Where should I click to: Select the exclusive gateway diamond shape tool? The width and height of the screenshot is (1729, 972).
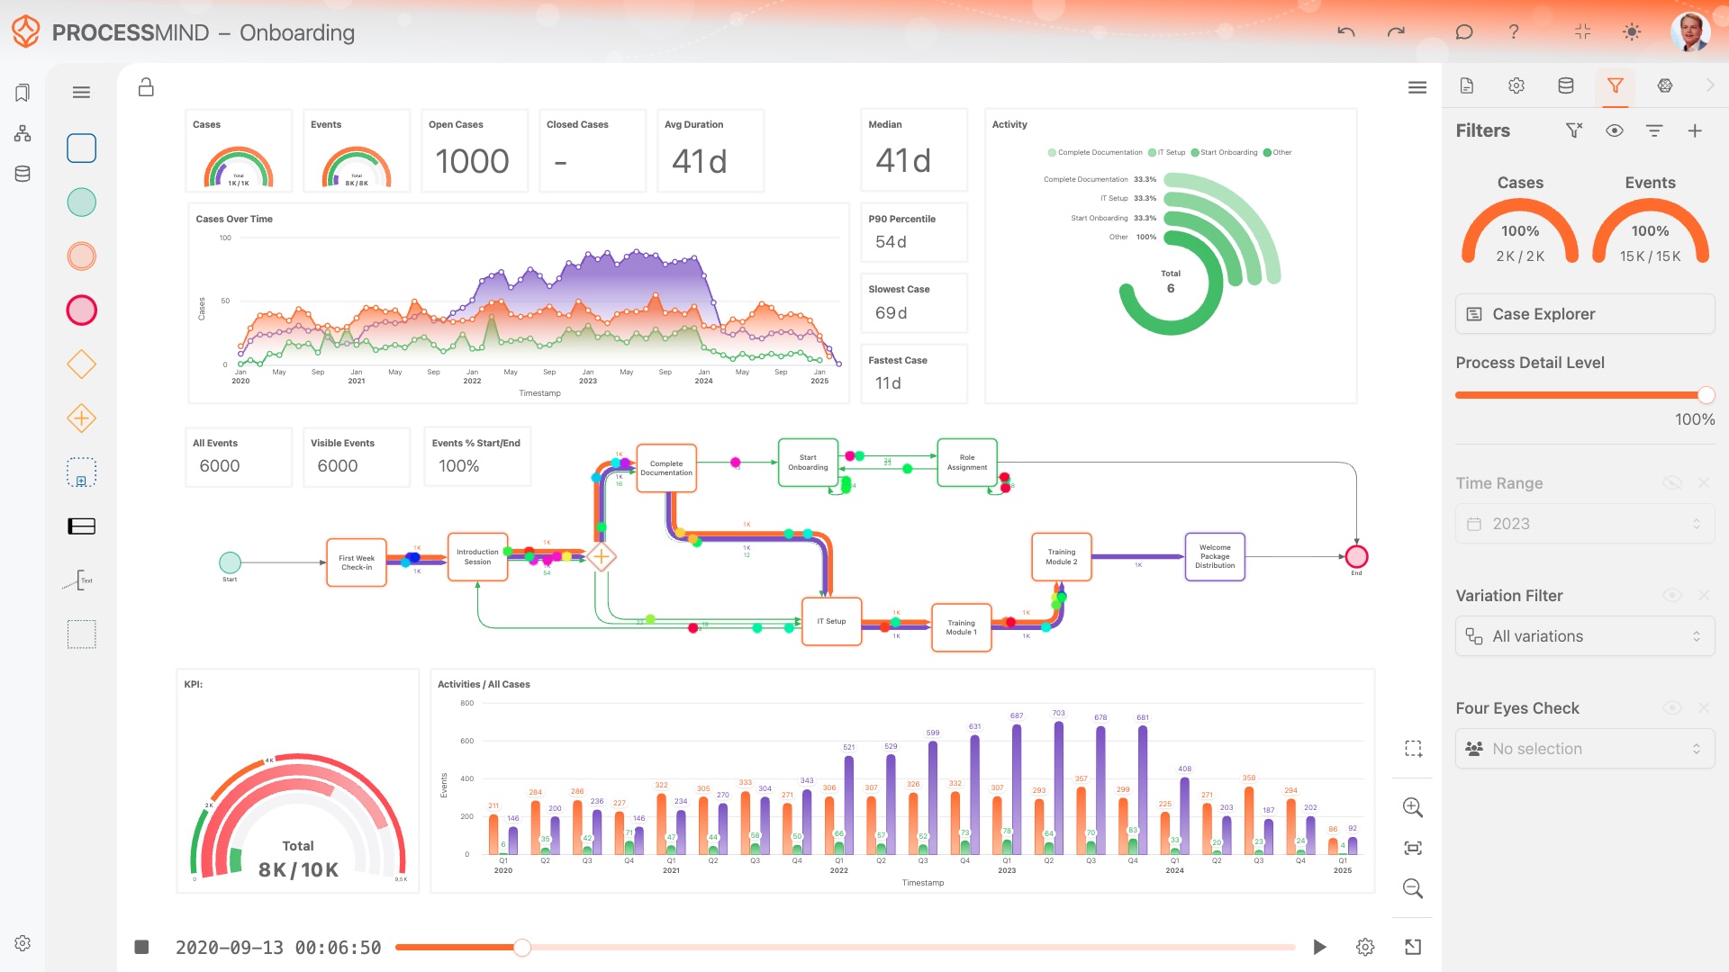coord(81,364)
